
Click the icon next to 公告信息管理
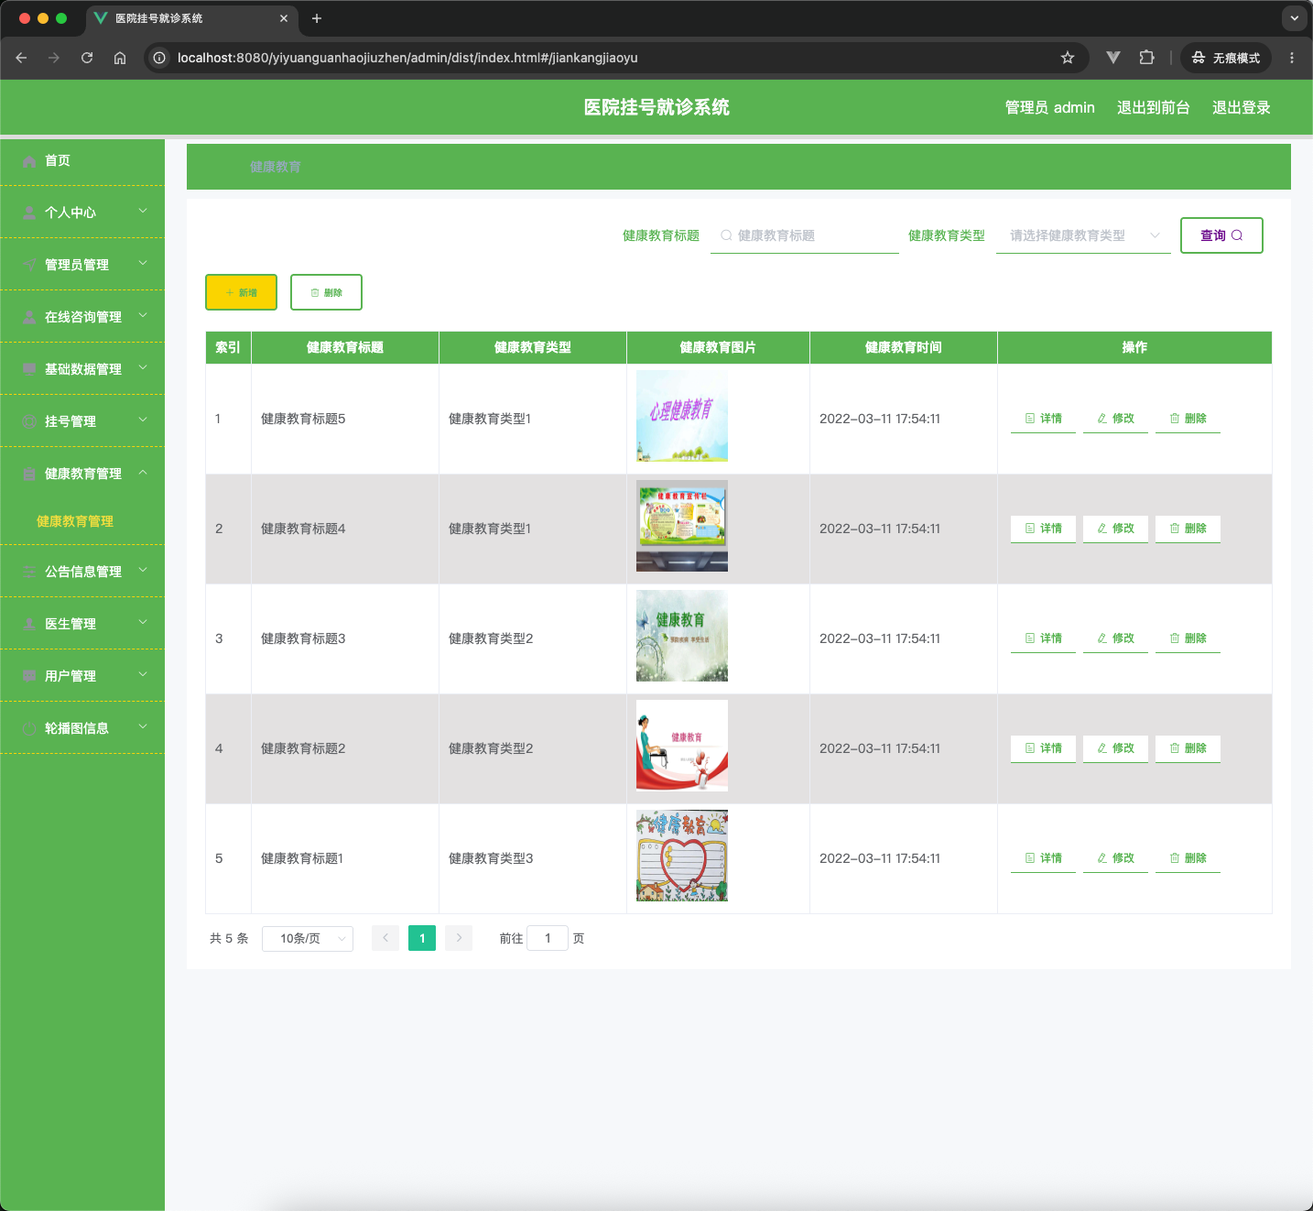click(x=29, y=572)
